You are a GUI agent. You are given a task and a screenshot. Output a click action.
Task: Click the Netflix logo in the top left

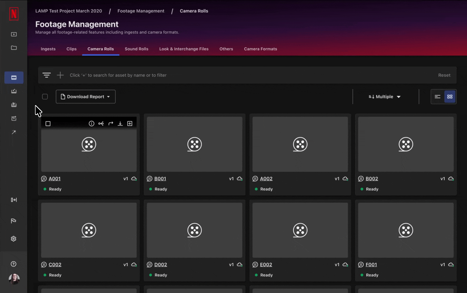[x=14, y=14]
